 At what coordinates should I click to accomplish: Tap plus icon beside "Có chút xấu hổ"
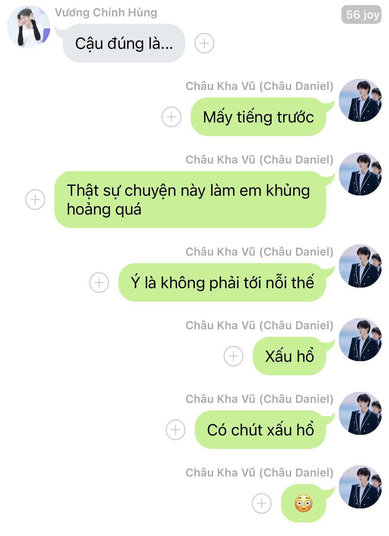[175, 430]
